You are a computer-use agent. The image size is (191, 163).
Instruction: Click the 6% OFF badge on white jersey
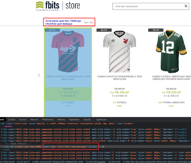point(104,30)
